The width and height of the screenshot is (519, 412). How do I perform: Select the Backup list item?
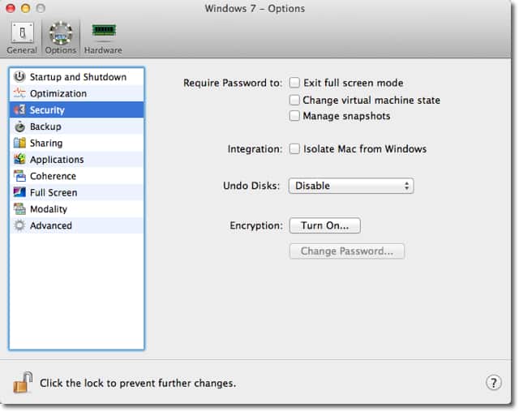(x=77, y=127)
